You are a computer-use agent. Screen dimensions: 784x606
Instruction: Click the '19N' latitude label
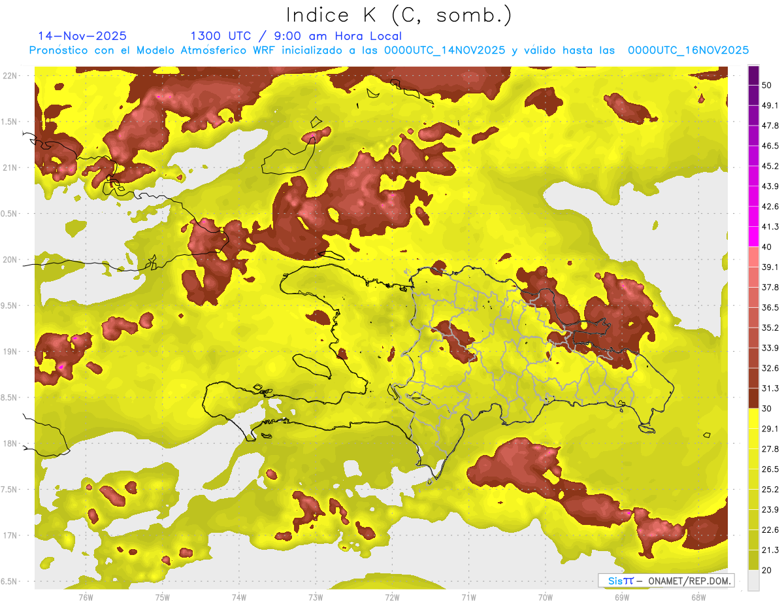[10, 352]
